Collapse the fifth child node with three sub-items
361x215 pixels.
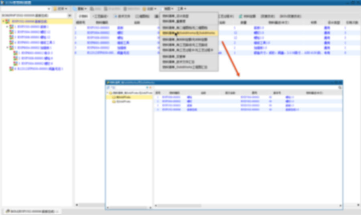[7, 48]
